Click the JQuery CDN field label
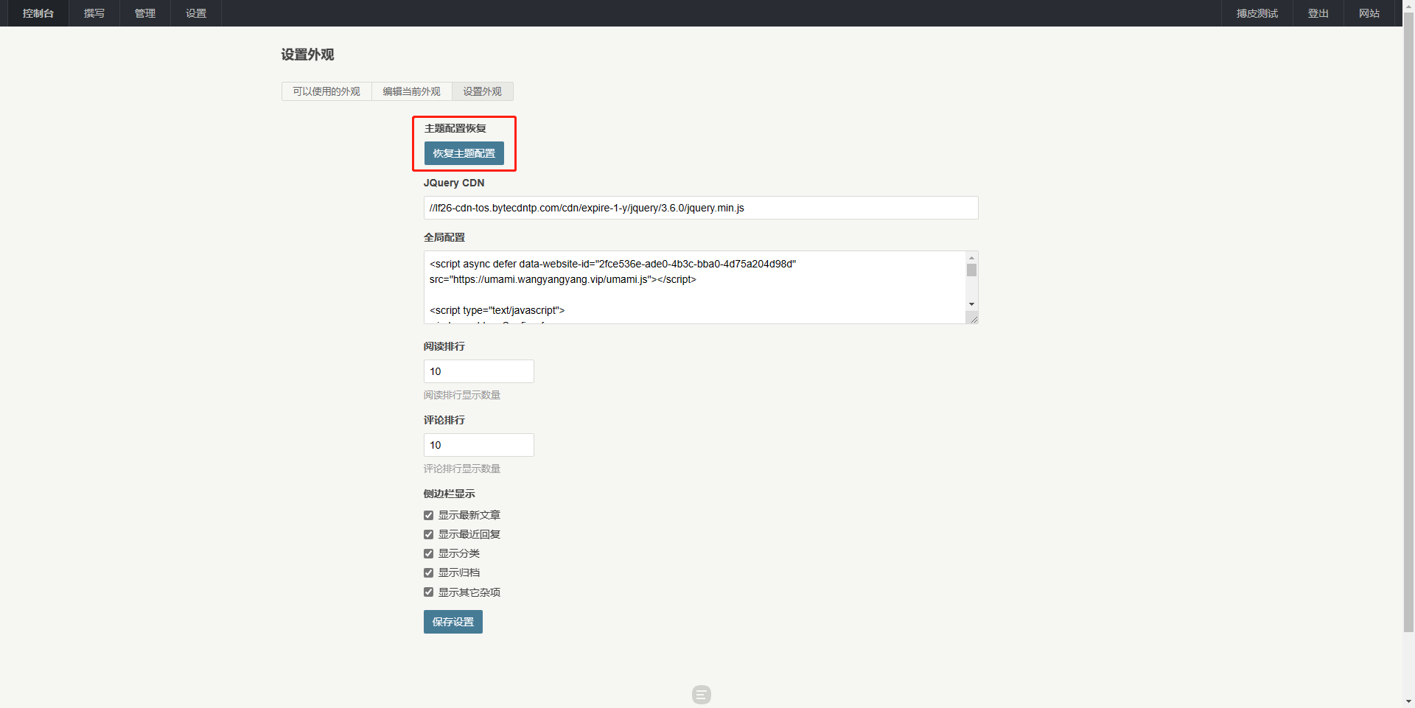This screenshot has width=1415, height=708. [x=454, y=183]
